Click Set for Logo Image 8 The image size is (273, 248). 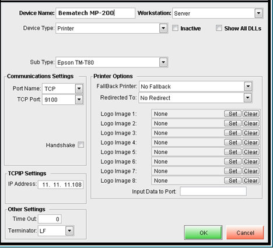(x=233, y=180)
